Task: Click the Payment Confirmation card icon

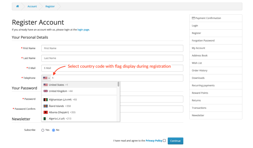Action: [x=193, y=18]
